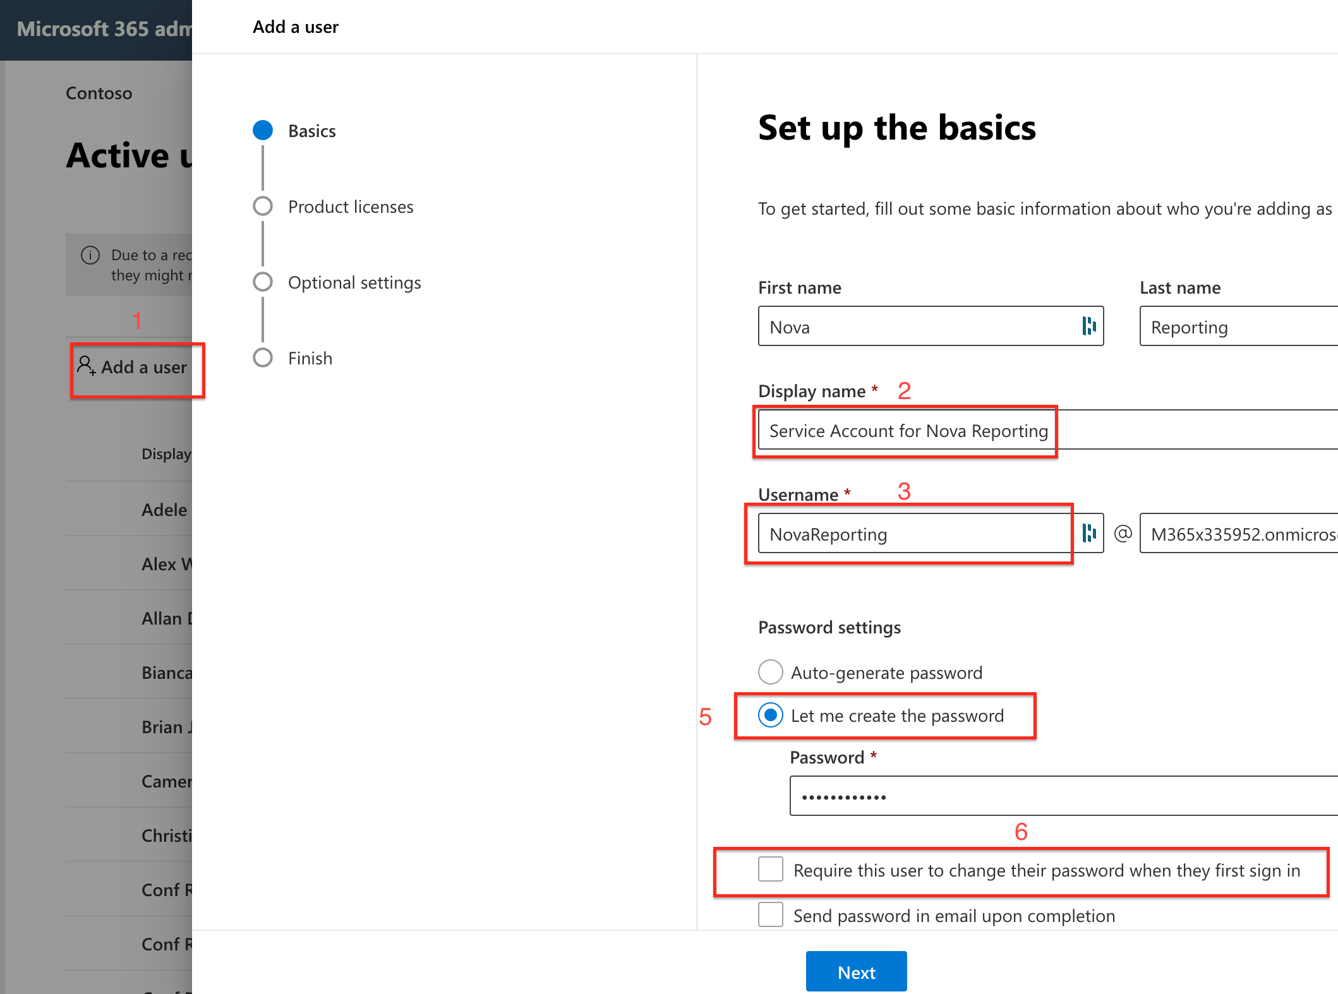
Task: Click the Last name field containing Reporting
Action: [x=1238, y=326]
